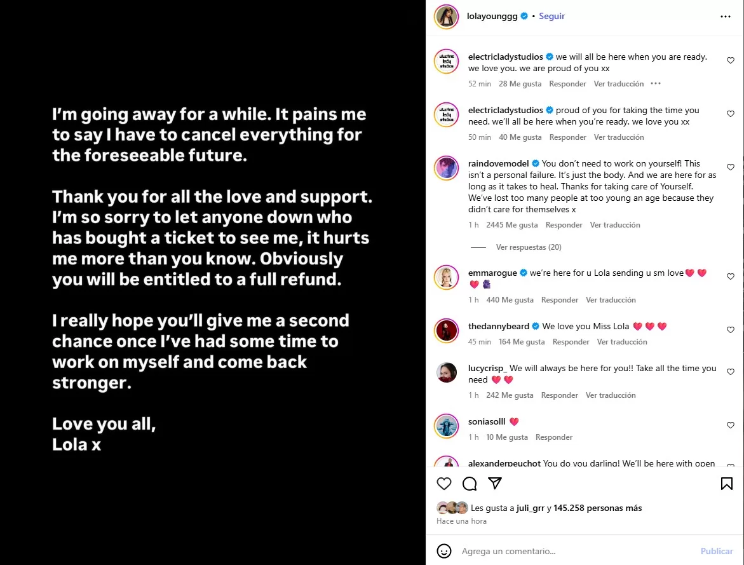
Task: Open three-dot options on first electricladystudios comment
Action: pos(656,84)
